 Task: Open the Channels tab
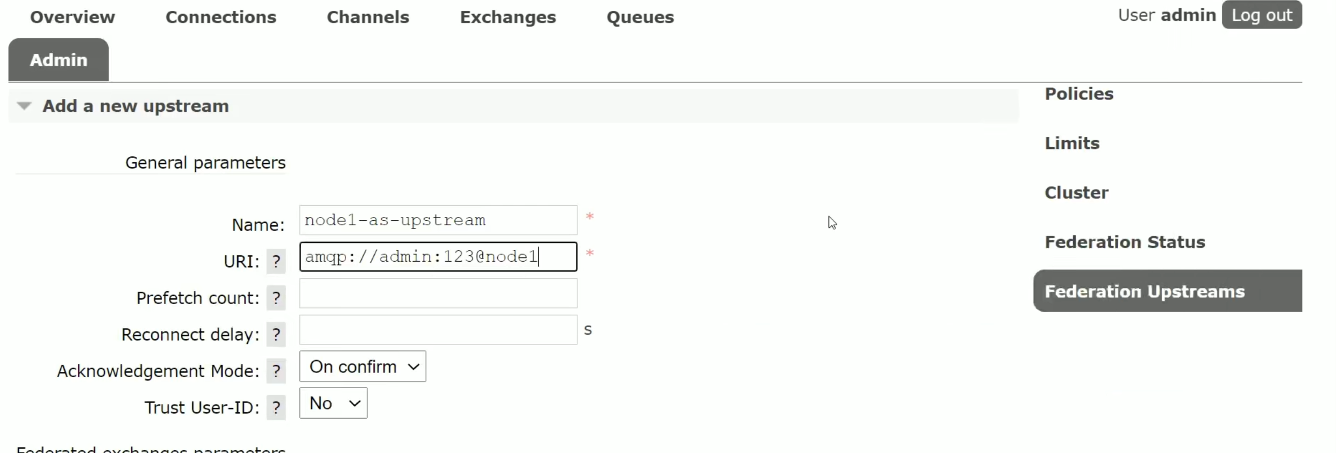coord(368,17)
